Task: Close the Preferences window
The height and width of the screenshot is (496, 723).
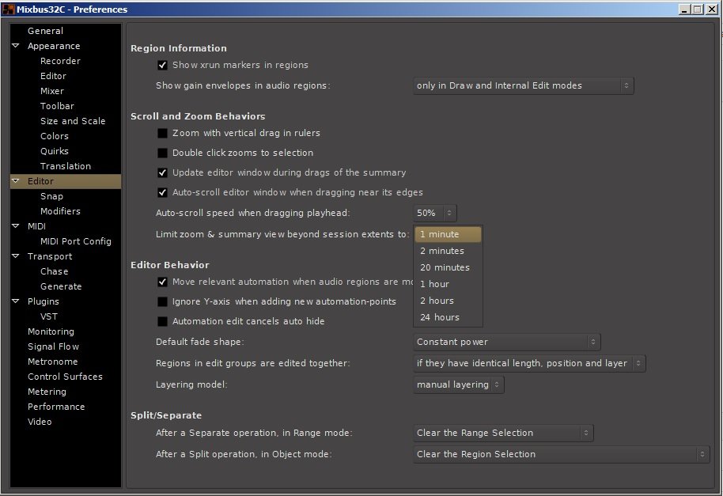Action: (711, 9)
